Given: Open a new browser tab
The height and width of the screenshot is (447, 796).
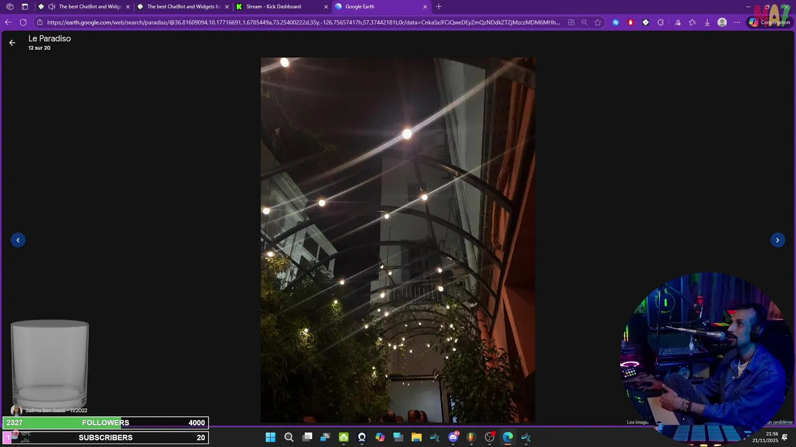Looking at the screenshot, I should (x=439, y=7).
